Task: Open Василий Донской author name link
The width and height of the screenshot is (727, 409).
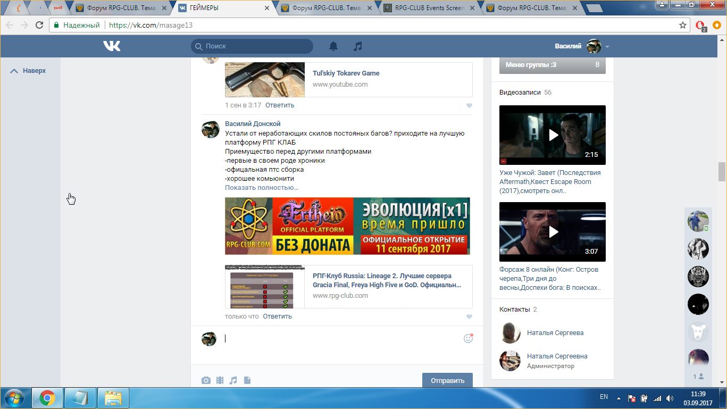Action: coord(253,124)
